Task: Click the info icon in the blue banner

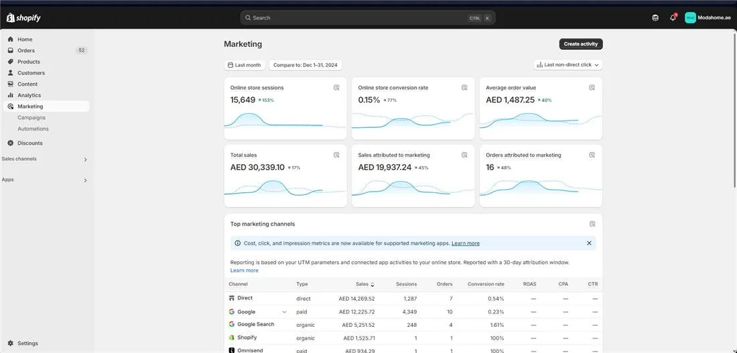Action: (x=237, y=243)
